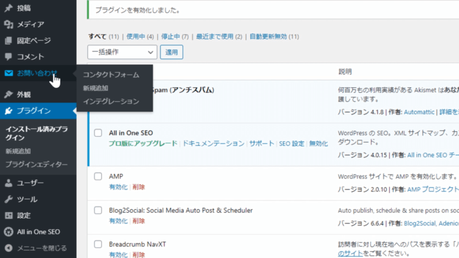Open the AMP プロジェクト author link
Viewport: 459px width, 258px height.
pos(433,190)
